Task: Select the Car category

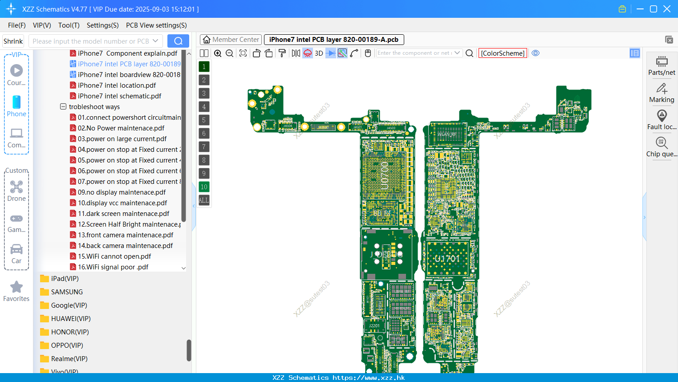Action: coord(16,254)
